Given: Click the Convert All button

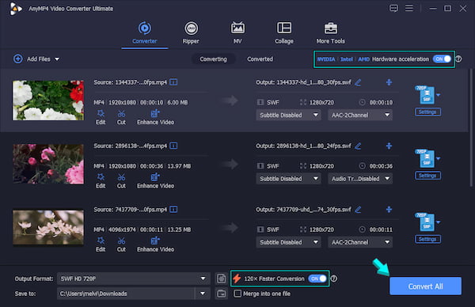Looking at the screenshot, I should click(x=425, y=286).
